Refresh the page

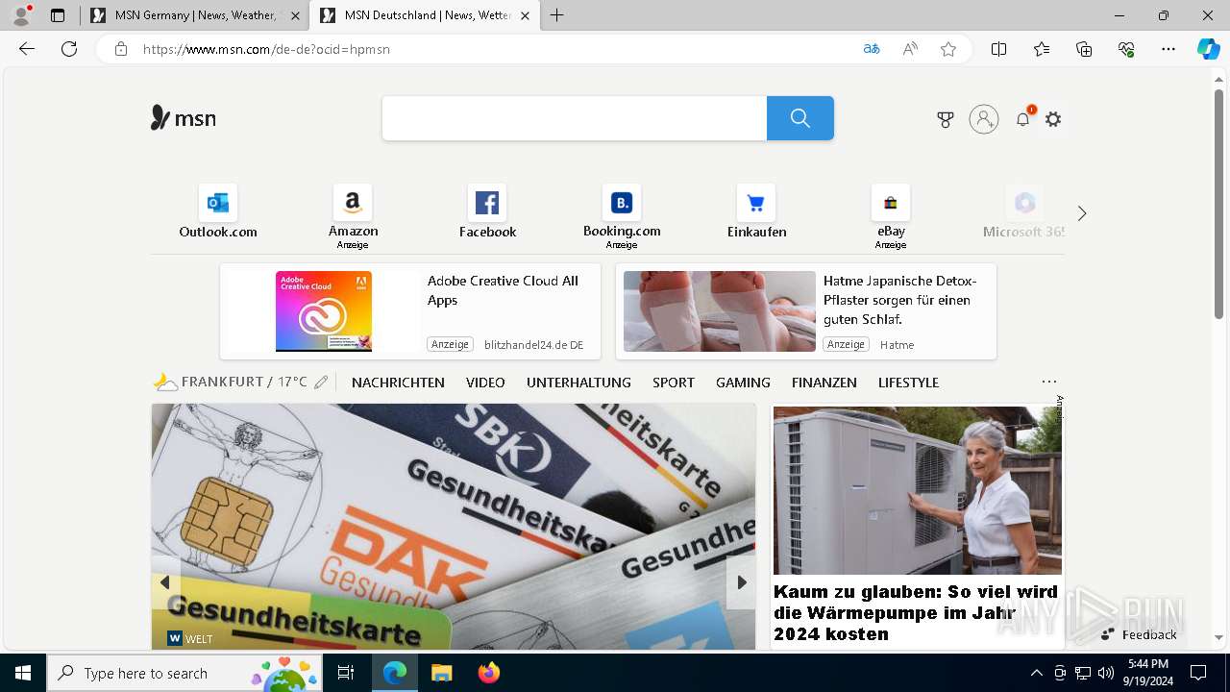pos(69,49)
